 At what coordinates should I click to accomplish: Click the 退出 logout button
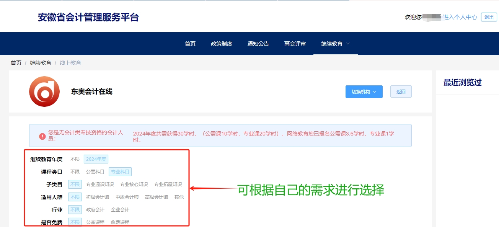489,17
